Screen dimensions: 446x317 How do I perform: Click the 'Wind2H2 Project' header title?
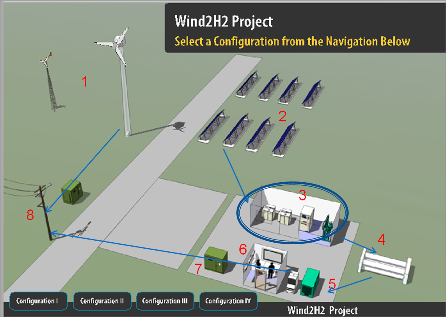pyautogui.click(x=224, y=21)
